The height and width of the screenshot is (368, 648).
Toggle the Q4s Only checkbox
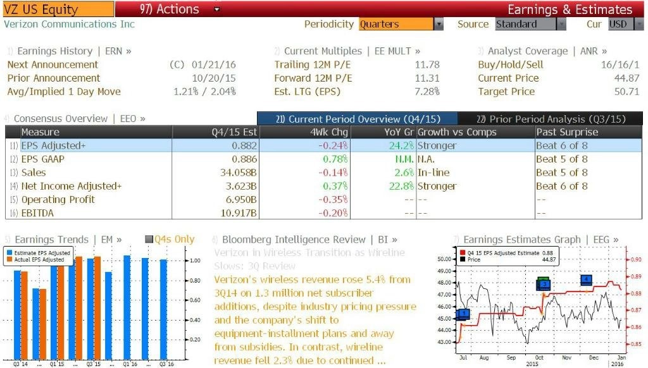[149, 239]
